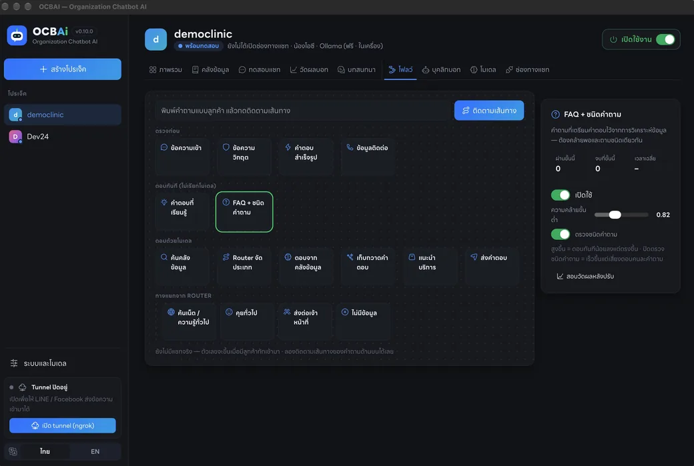Click the ติดตามเส้นทาง trace route button
Screen dimensions: 694x466
[x=489, y=111]
